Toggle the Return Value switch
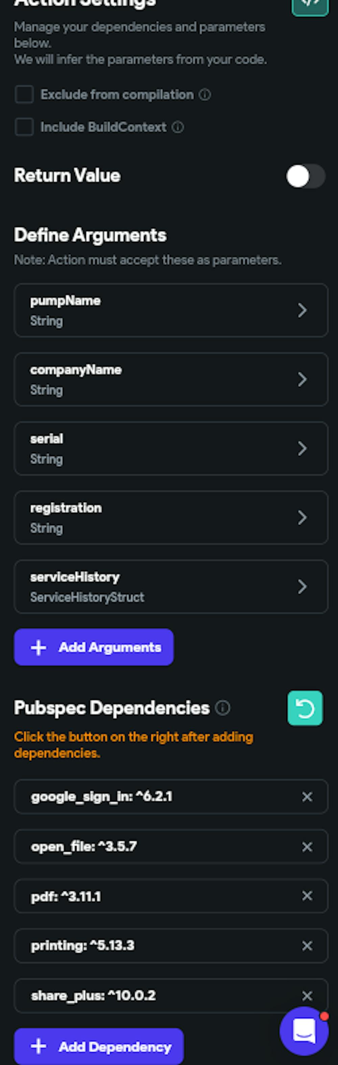This screenshot has width=338, height=1065. tap(306, 176)
